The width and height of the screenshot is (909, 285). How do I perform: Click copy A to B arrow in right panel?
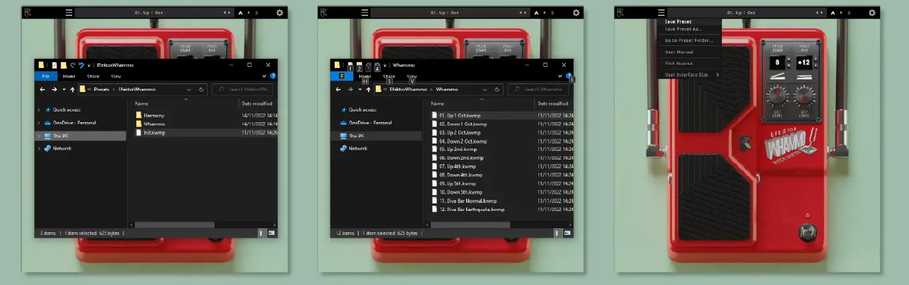841,12
